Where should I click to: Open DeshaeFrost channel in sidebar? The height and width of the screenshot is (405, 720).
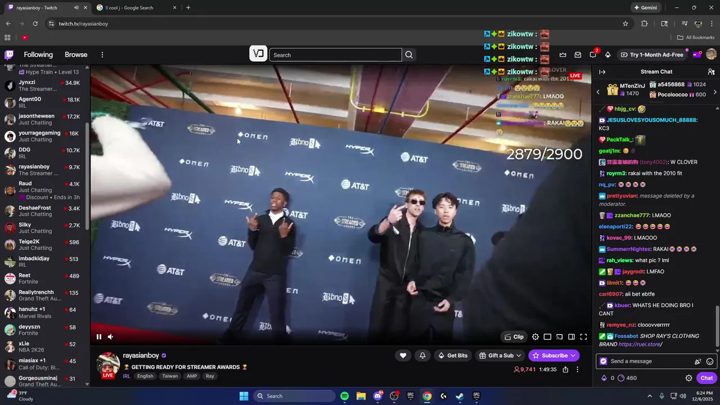[x=44, y=211]
